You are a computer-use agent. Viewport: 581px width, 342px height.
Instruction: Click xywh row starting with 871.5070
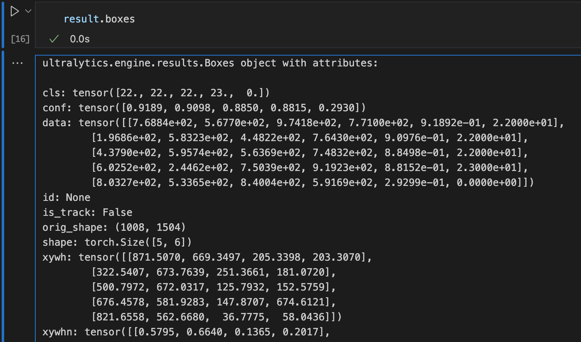tap(207, 257)
